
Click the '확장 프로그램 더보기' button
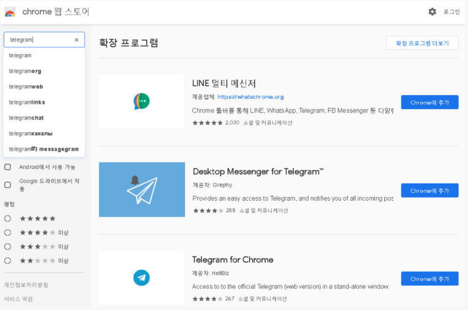point(422,44)
